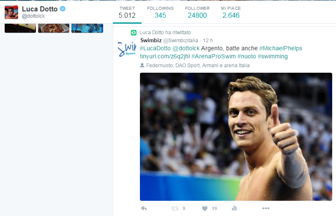Retweet the Swimbiz post via the retweet icon
This screenshot has height=216, width=336.
coord(175,208)
